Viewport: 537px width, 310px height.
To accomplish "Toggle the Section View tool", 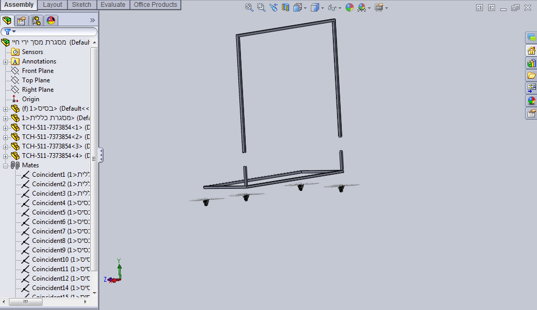I will (x=286, y=7).
